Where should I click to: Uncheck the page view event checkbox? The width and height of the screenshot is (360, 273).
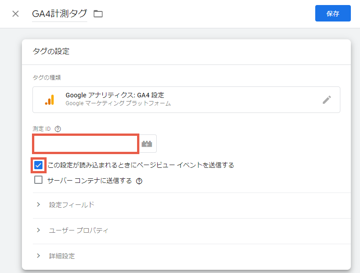click(x=38, y=165)
